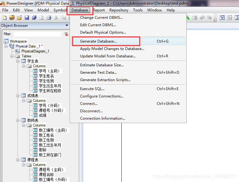
Task: Choose Update Model from Database...
Action: (x=128, y=56)
